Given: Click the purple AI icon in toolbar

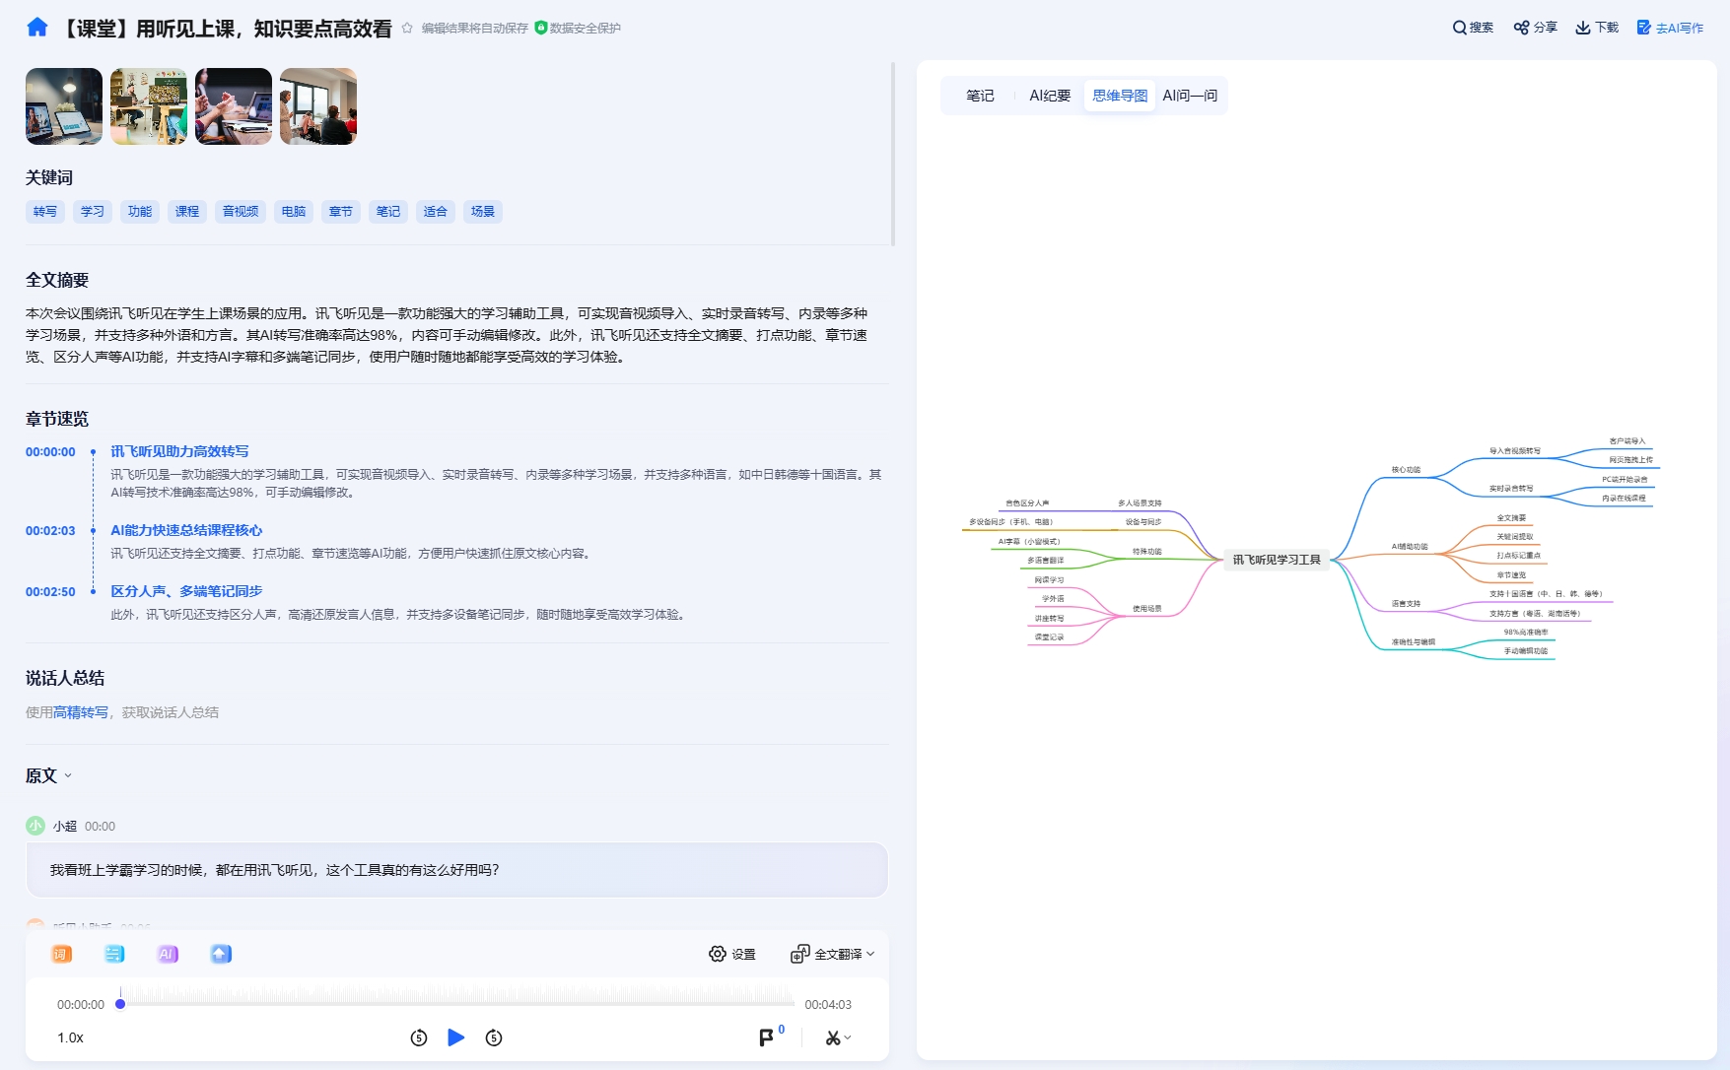Looking at the screenshot, I should click(168, 954).
